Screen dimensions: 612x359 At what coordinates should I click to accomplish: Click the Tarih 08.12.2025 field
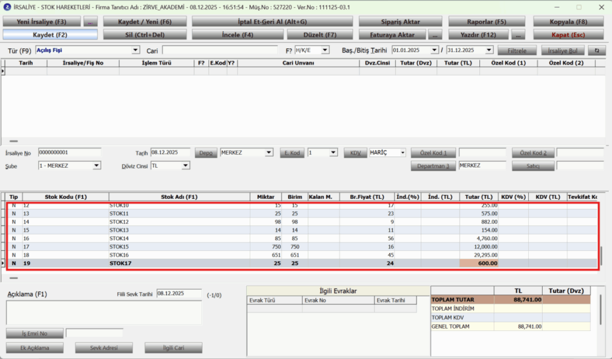tap(170, 152)
